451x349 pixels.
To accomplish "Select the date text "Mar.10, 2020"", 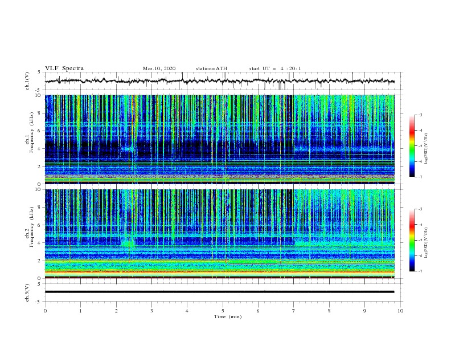I will click(159, 68).
